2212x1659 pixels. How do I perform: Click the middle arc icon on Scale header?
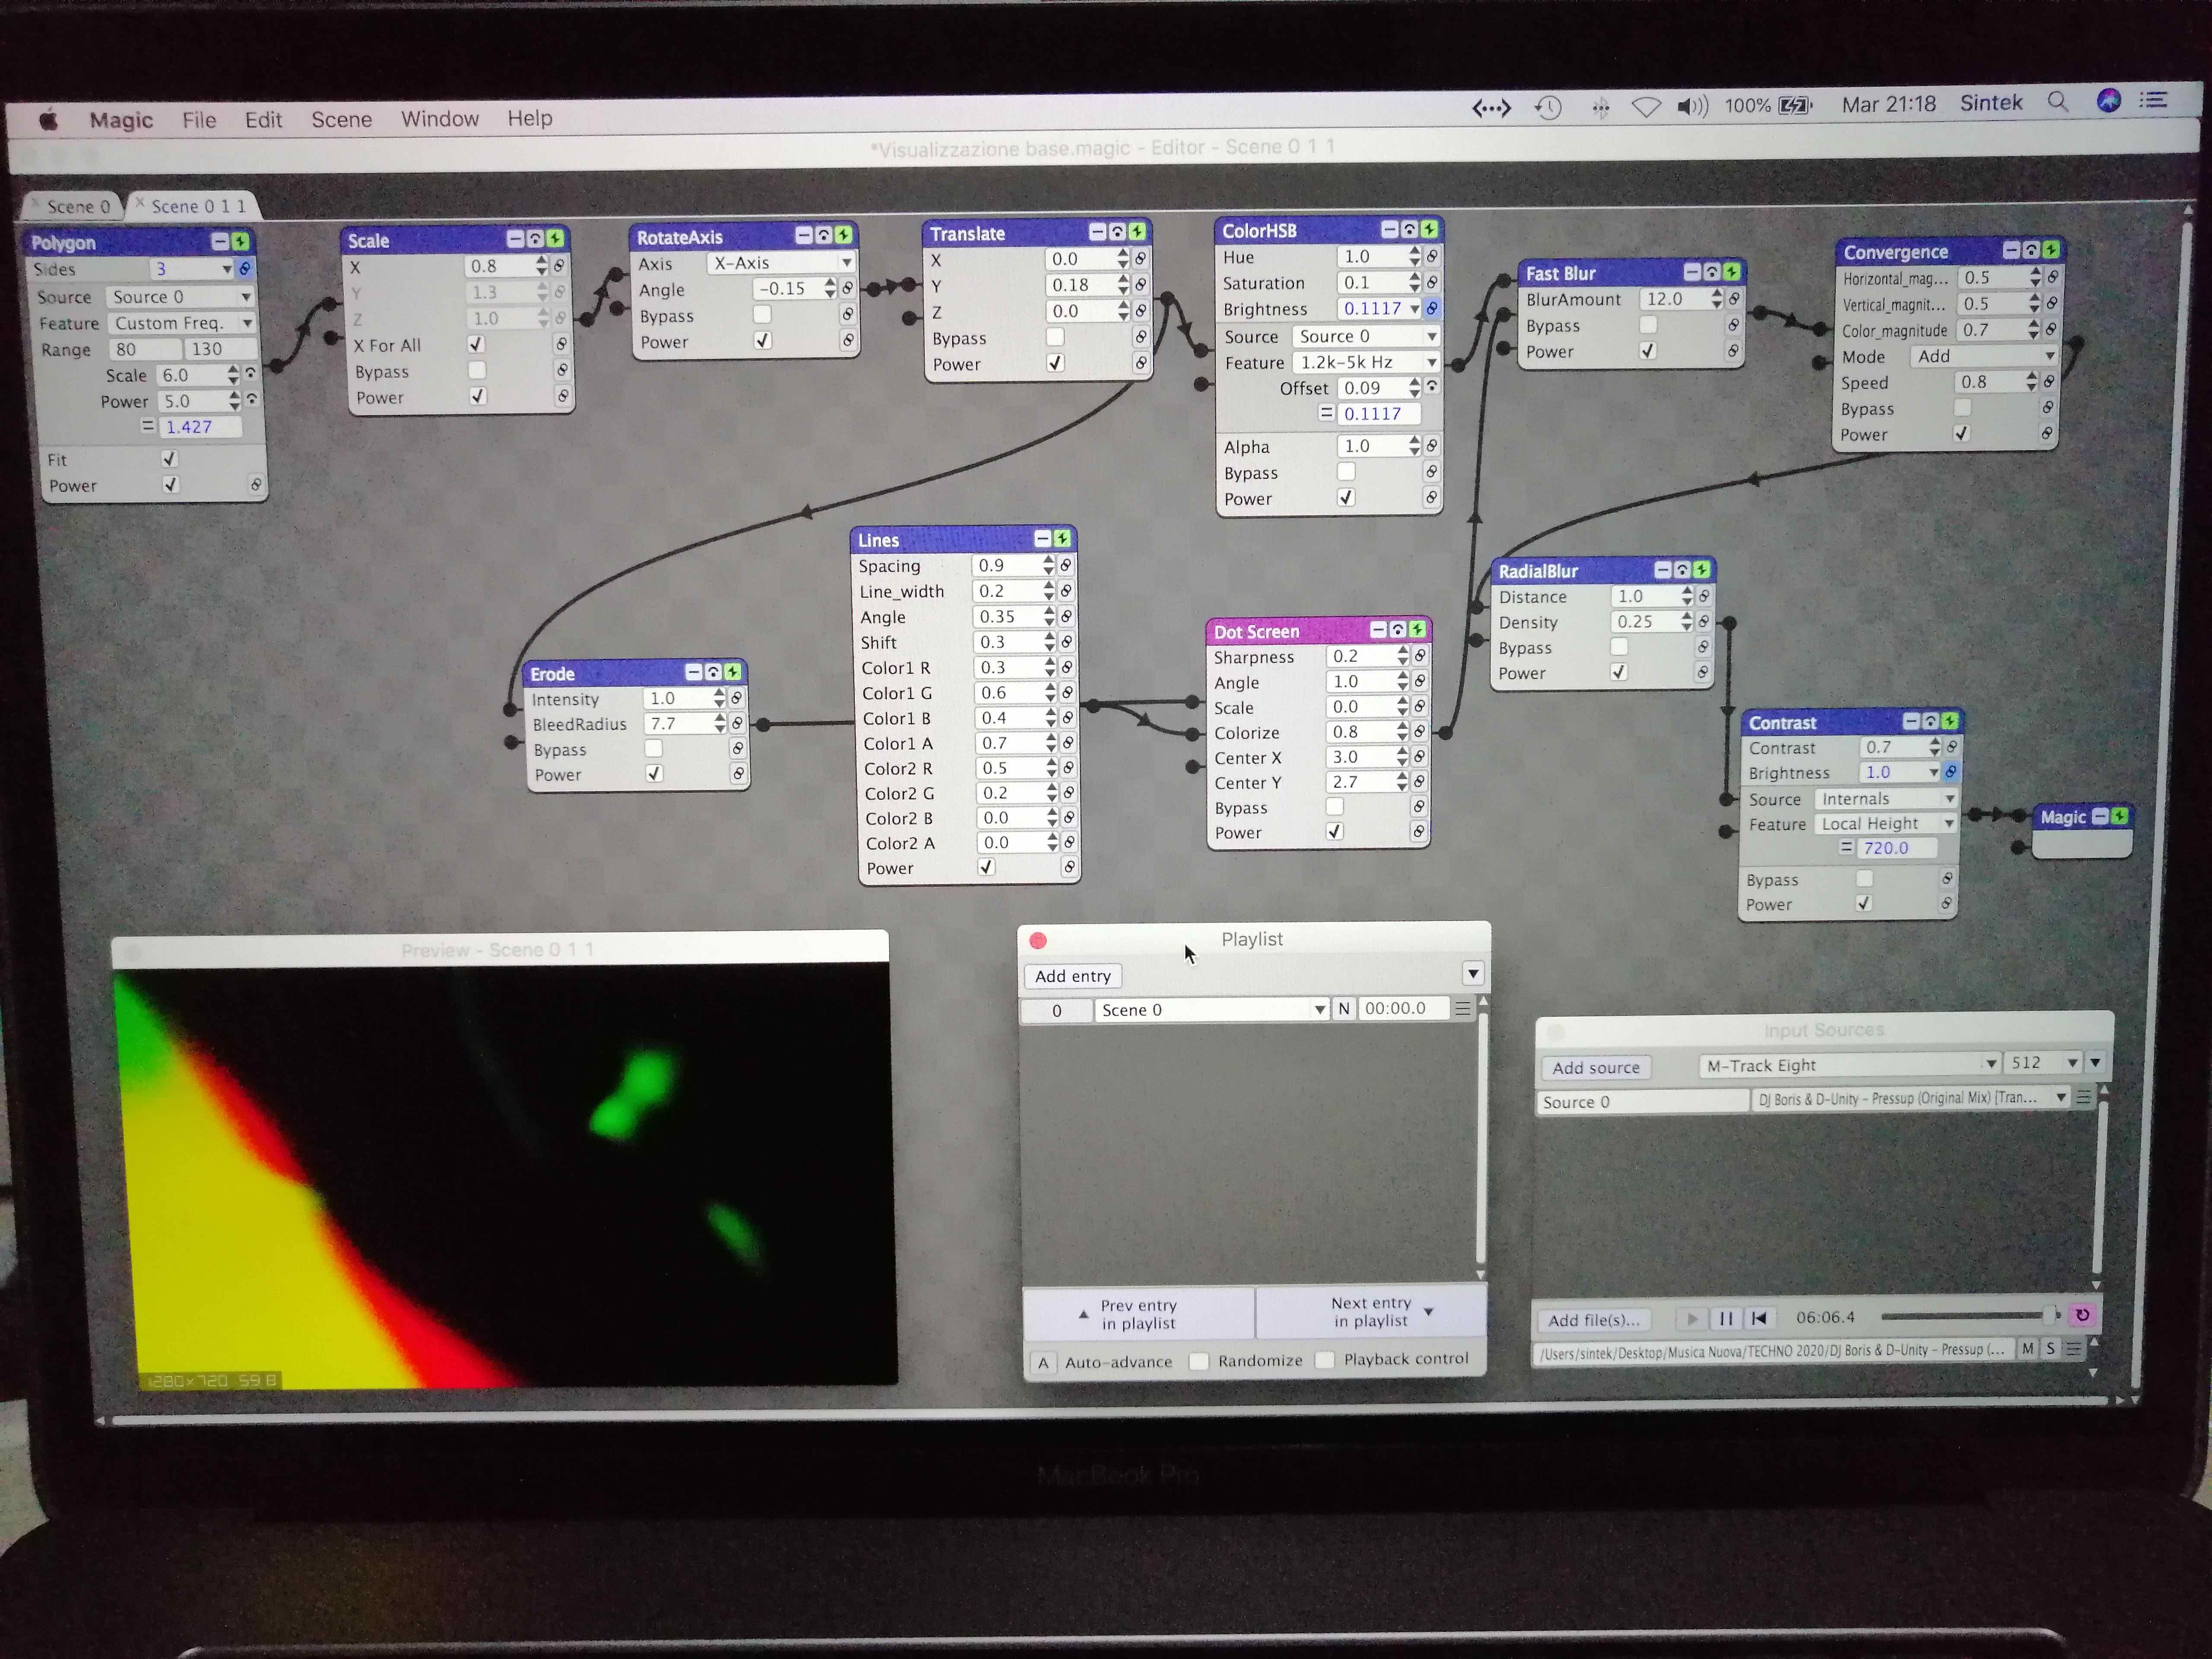coord(535,239)
